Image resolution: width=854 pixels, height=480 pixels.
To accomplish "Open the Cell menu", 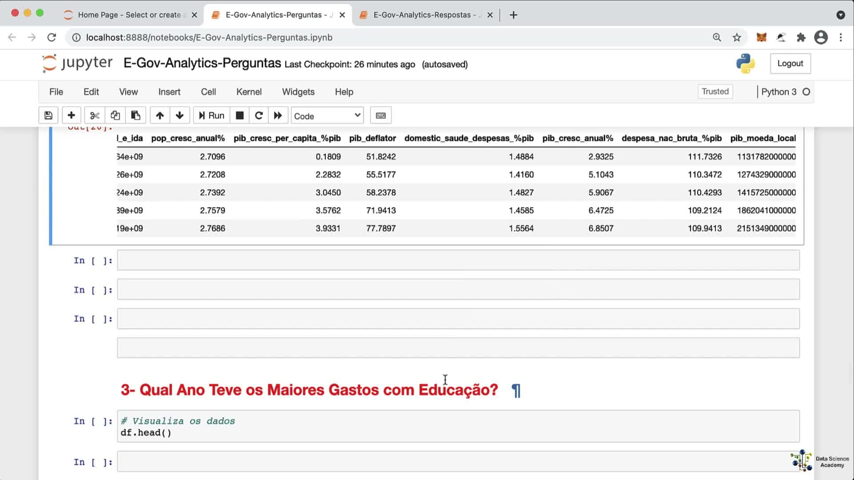I will tap(209, 92).
